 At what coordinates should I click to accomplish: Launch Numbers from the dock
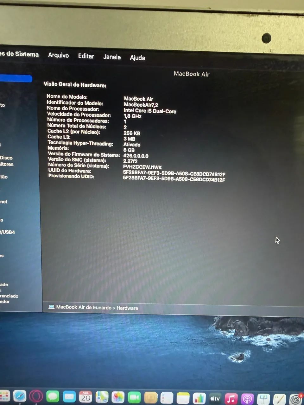click(199, 399)
